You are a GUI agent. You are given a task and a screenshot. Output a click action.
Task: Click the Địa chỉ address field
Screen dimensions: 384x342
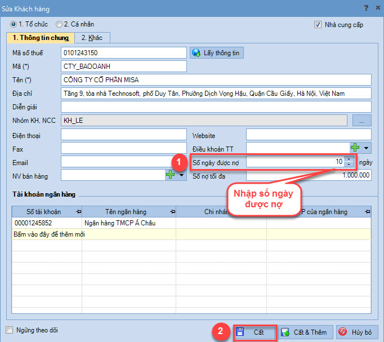pos(216,94)
